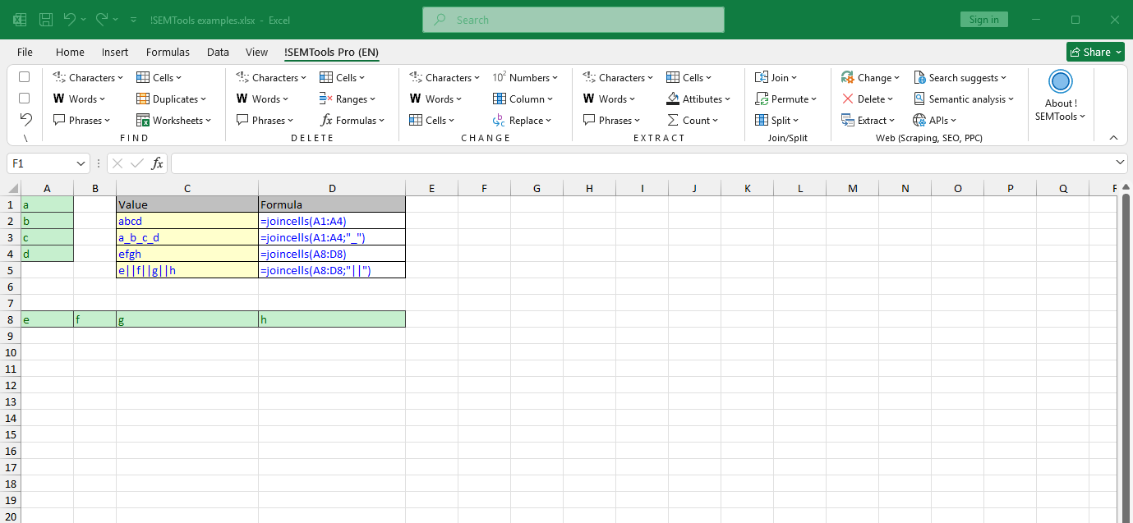Launch the Semantic analysis tool
Image resolution: width=1133 pixels, height=523 pixels.
click(965, 99)
